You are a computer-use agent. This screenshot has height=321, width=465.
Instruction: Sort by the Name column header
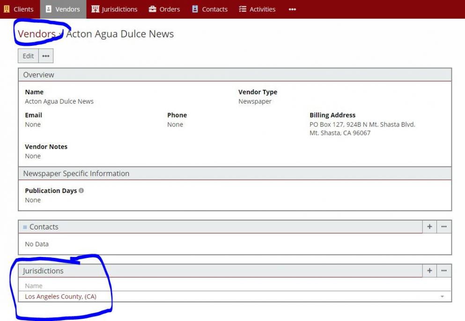pos(34,286)
